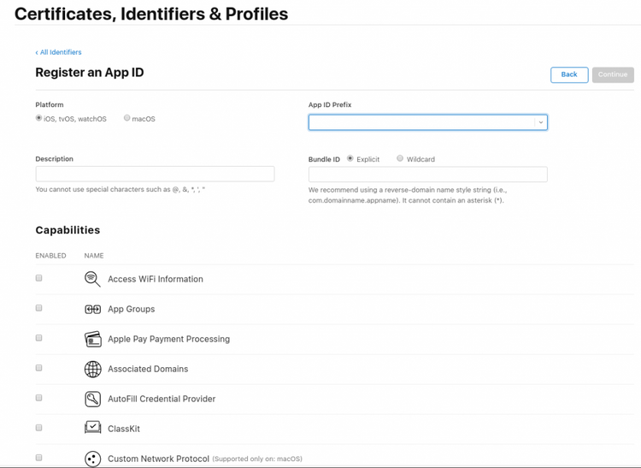Click the Continue button
This screenshot has height=468, width=641.
tap(613, 75)
